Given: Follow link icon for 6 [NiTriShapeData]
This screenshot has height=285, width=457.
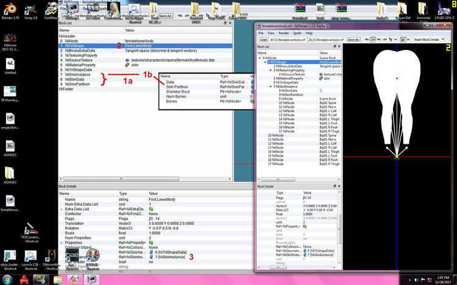Looking at the screenshot, I should click(x=151, y=252).
